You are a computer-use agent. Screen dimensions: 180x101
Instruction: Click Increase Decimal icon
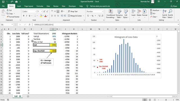pos(99,16)
